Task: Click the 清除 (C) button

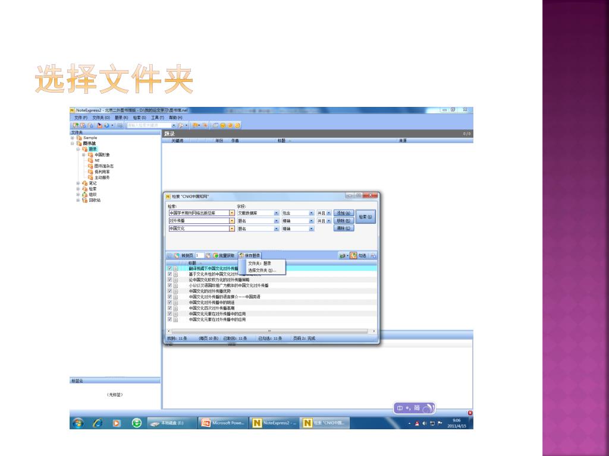Action: pos(344,228)
